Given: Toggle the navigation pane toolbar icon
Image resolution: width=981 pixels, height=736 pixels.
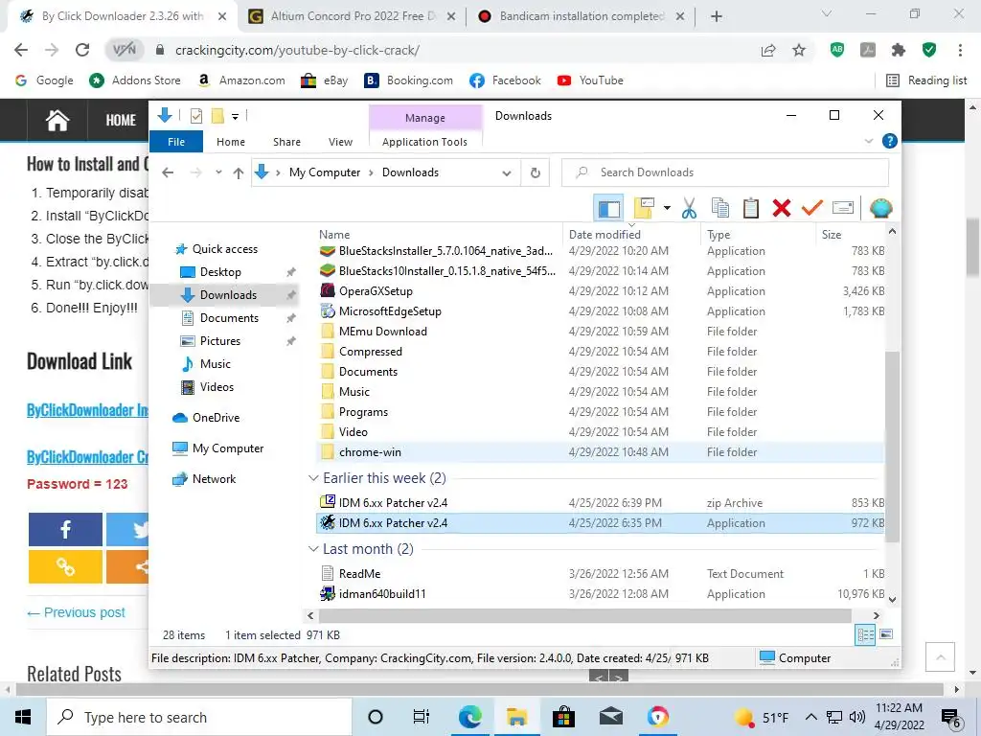Looking at the screenshot, I should click(608, 208).
